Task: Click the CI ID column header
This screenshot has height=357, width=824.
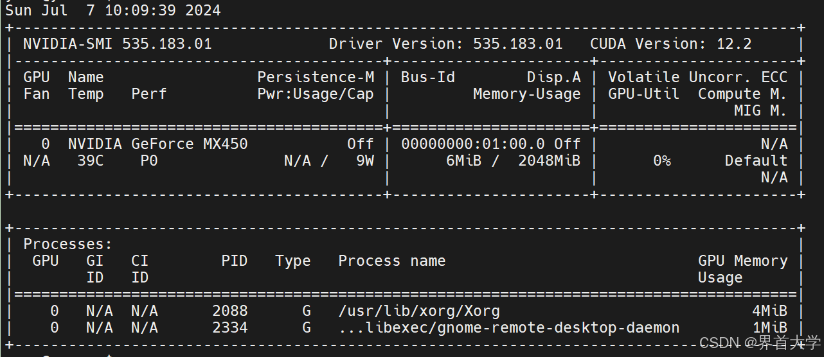Action: click(139, 270)
